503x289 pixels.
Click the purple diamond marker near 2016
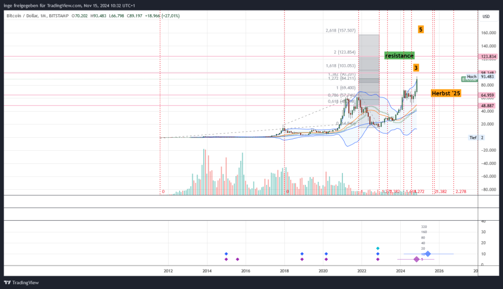238,259
